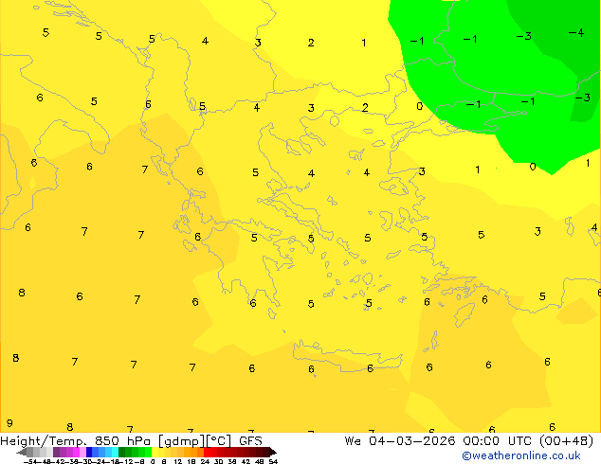
Task: Click the dark right arrow of the color legend
Action: (x=273, y=453)
